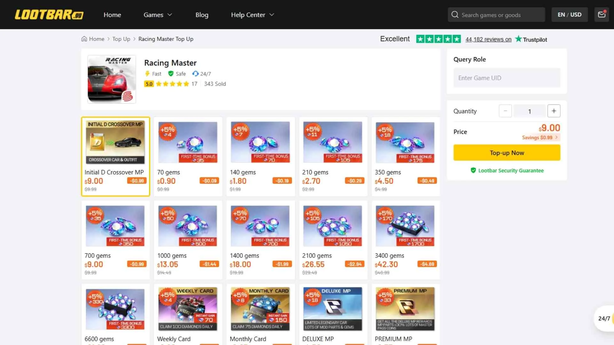Select the 700 gems package
This screenshot has height=345, width=614.
point(115,240)
